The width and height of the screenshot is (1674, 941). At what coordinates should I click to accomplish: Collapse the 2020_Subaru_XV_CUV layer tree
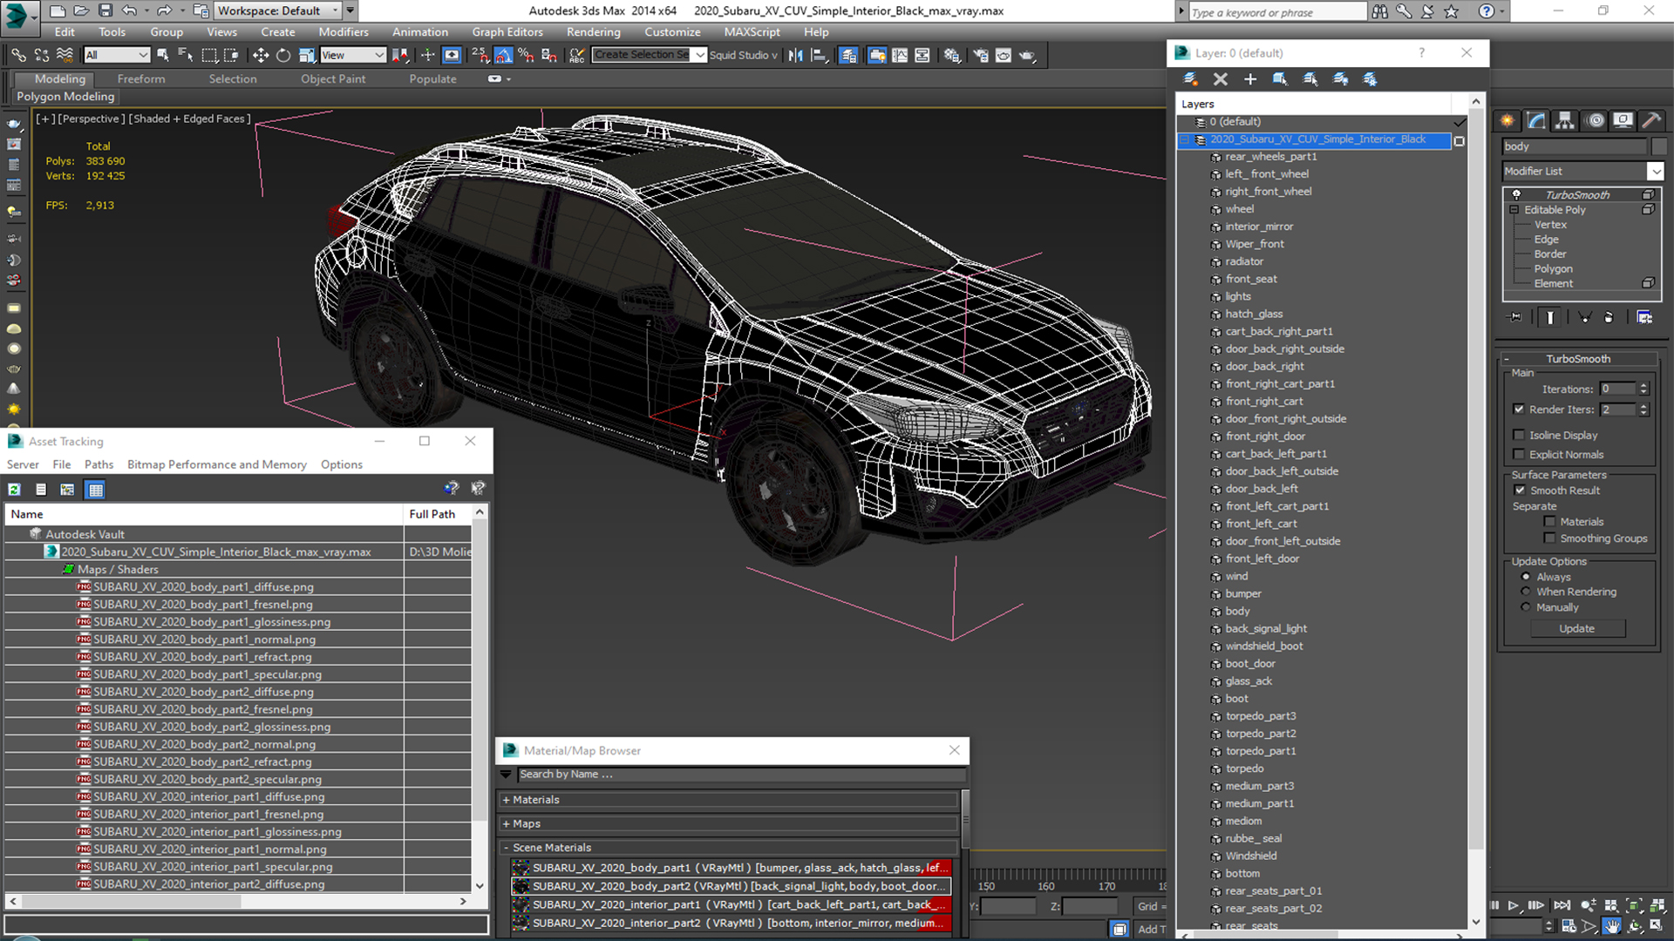[x=1184, y=139]
